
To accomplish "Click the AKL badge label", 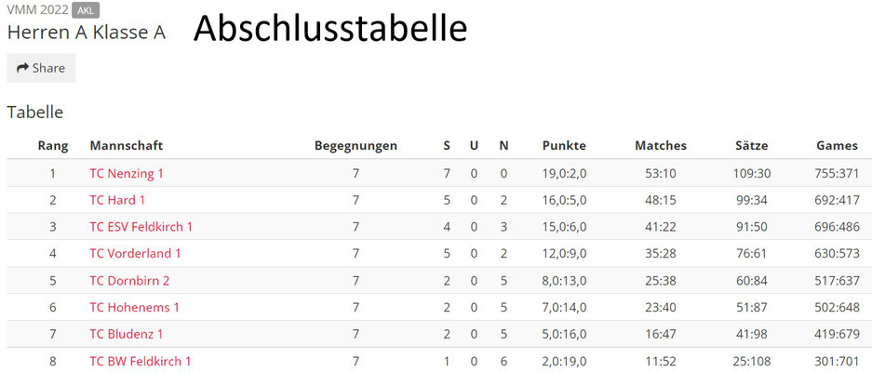I will 86,10.
